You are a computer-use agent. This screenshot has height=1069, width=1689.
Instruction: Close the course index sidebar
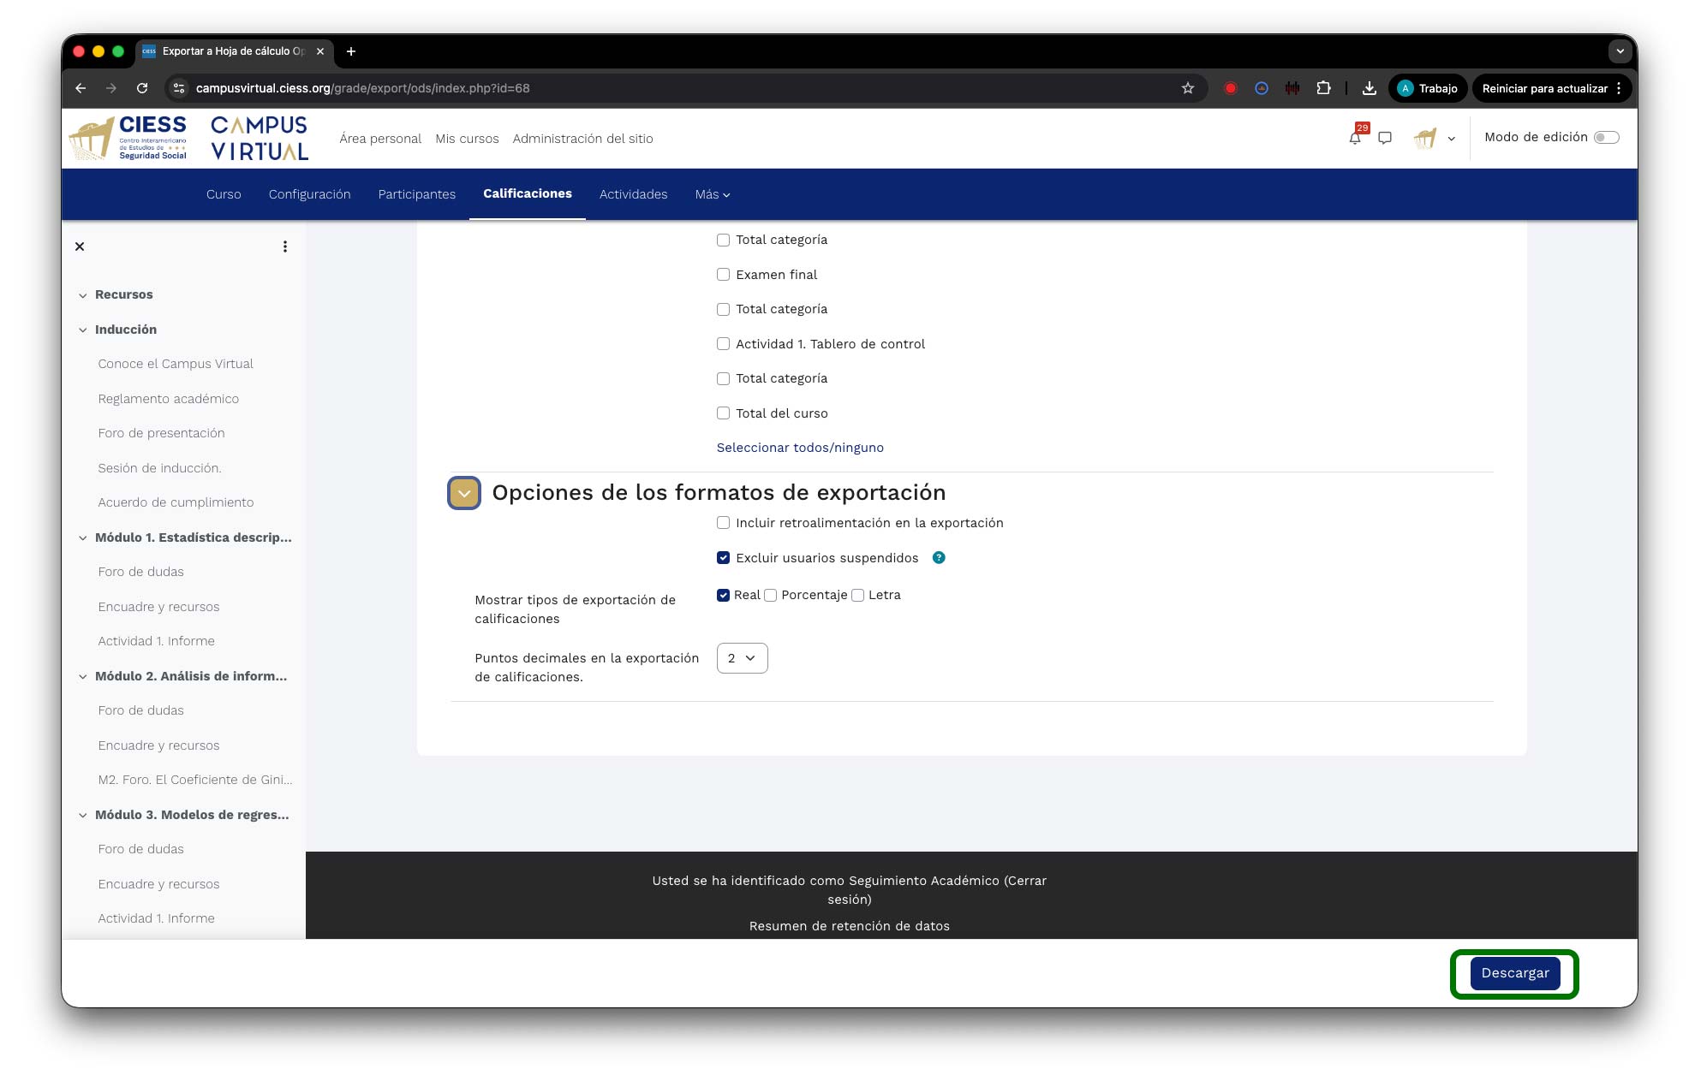pos(80,246)
